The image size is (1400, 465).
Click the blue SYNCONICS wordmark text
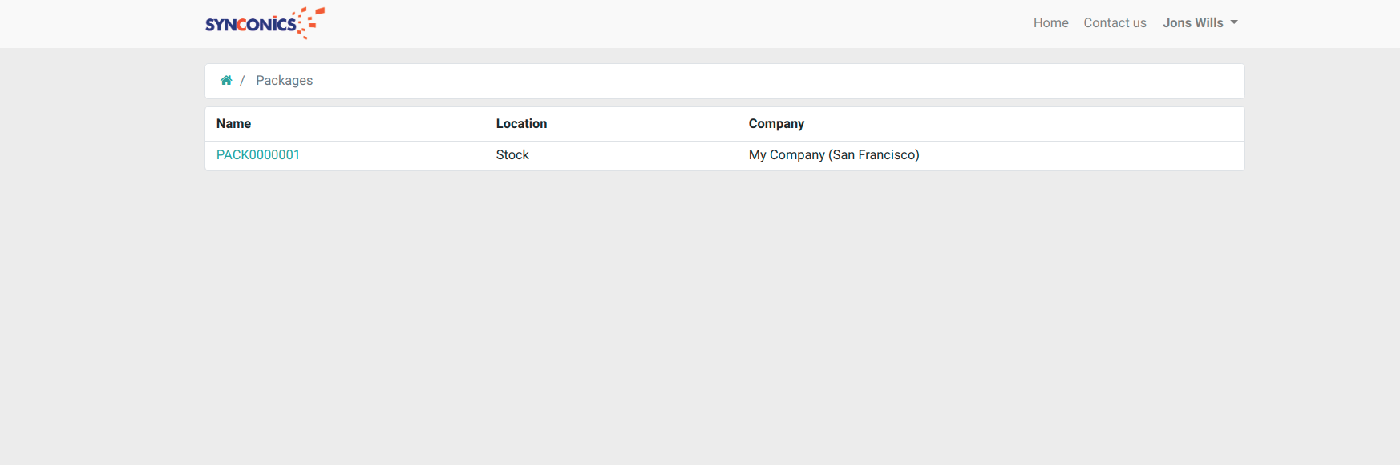point(249,25)
